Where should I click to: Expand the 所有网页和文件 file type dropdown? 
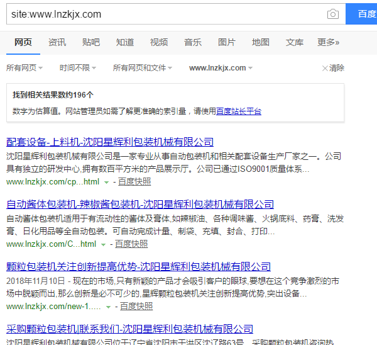tap(143, 68)
